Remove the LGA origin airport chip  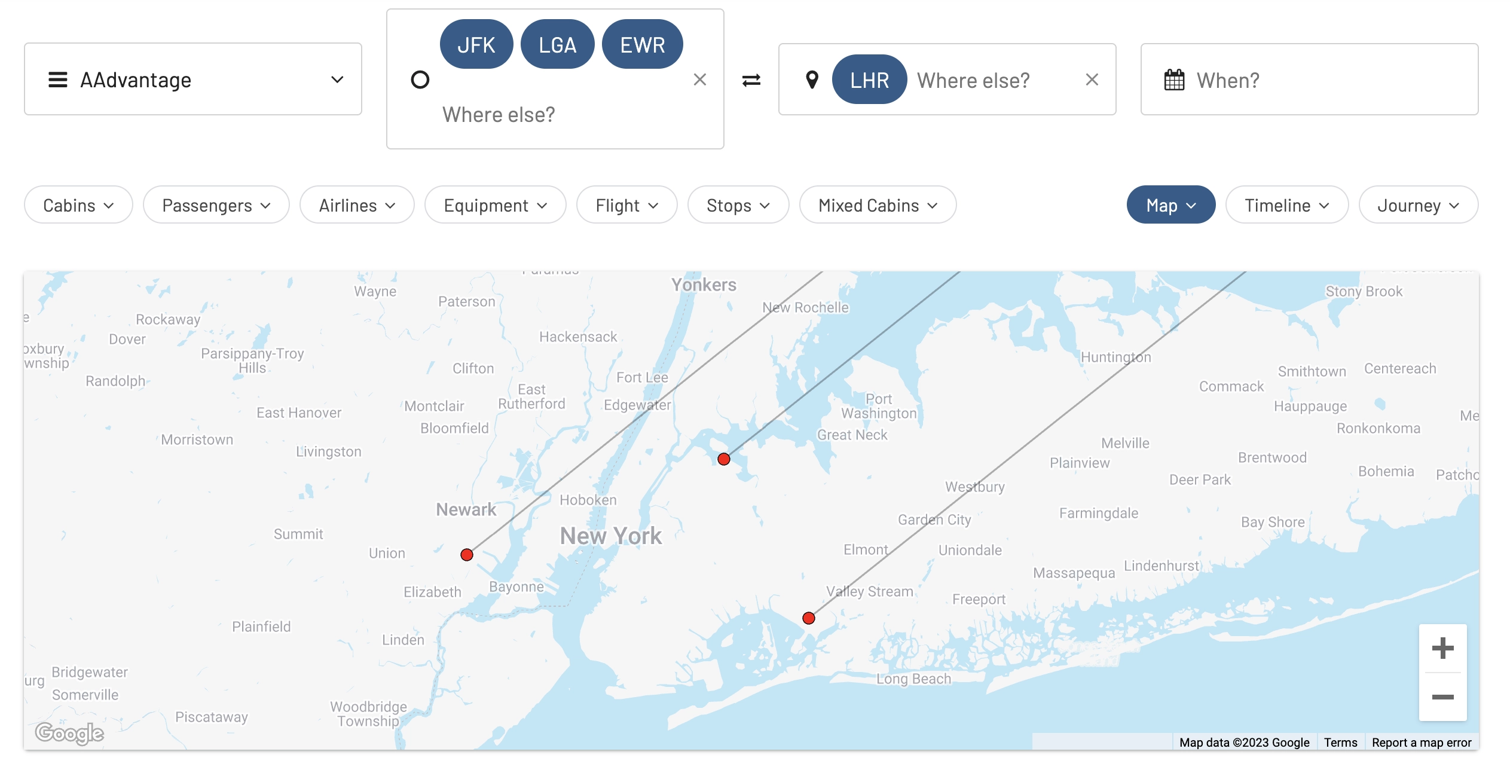click(557, 44)
